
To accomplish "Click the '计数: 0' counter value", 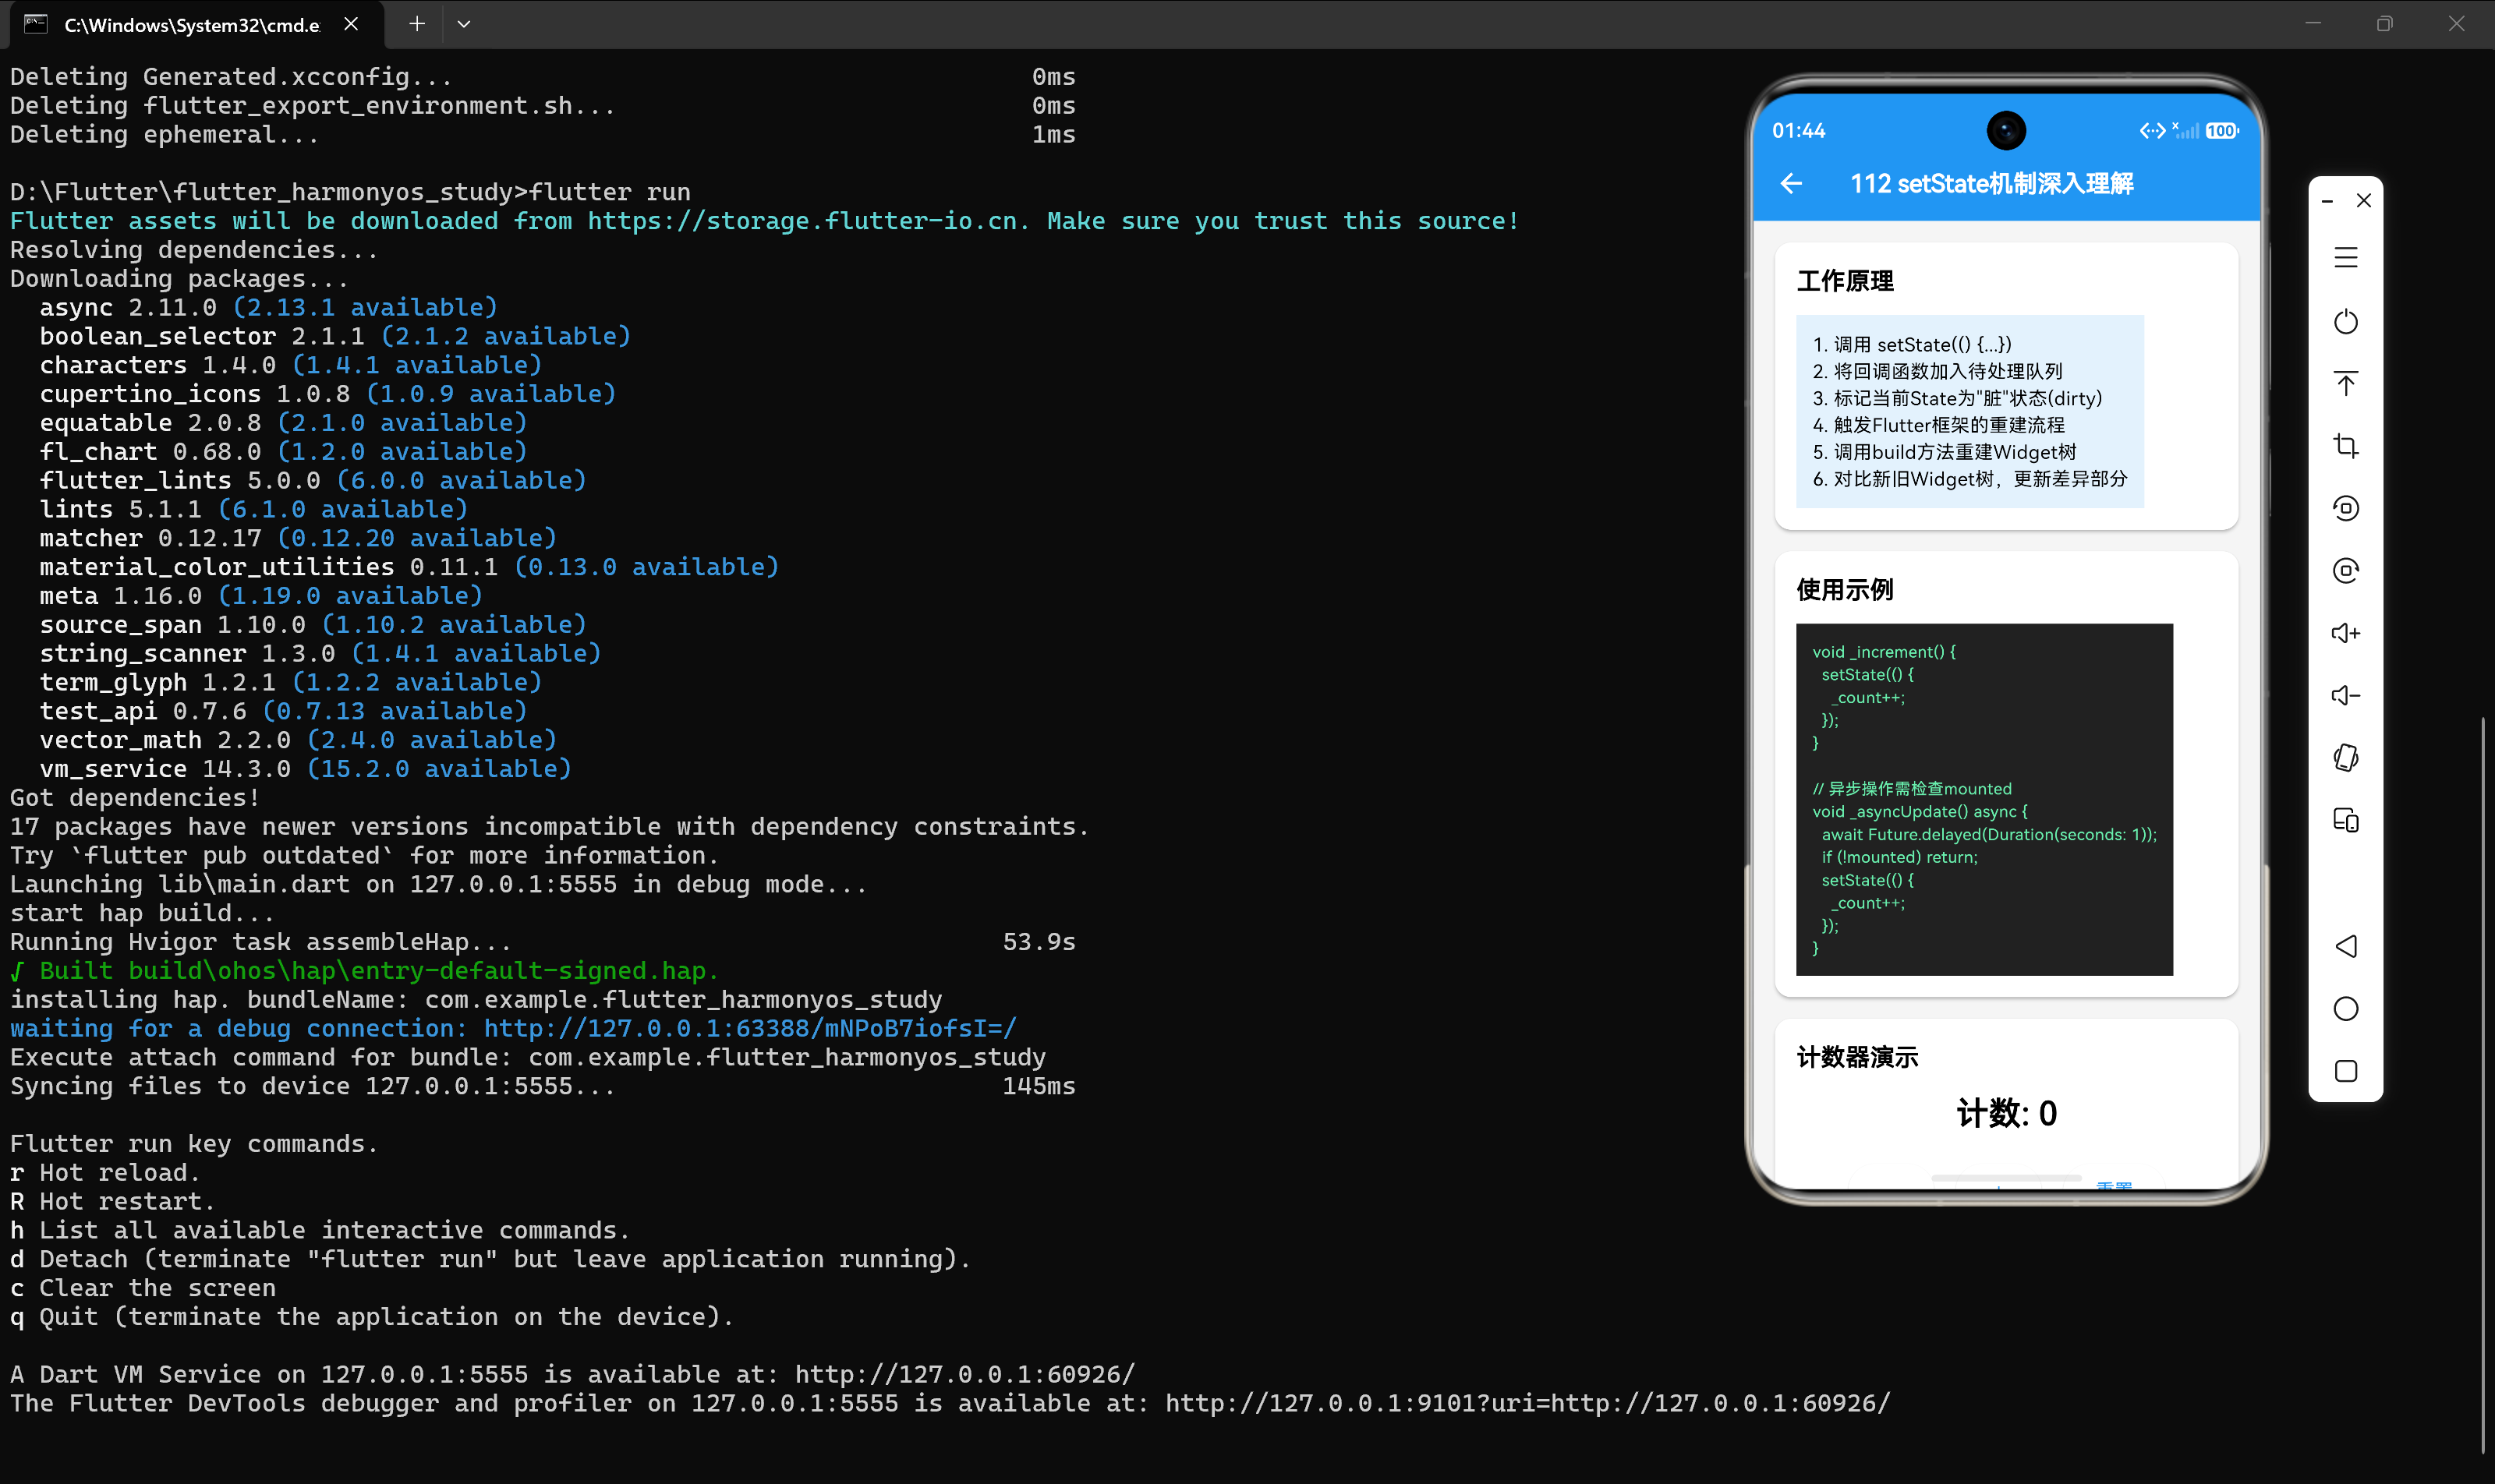I will tap(2006, 1113).
